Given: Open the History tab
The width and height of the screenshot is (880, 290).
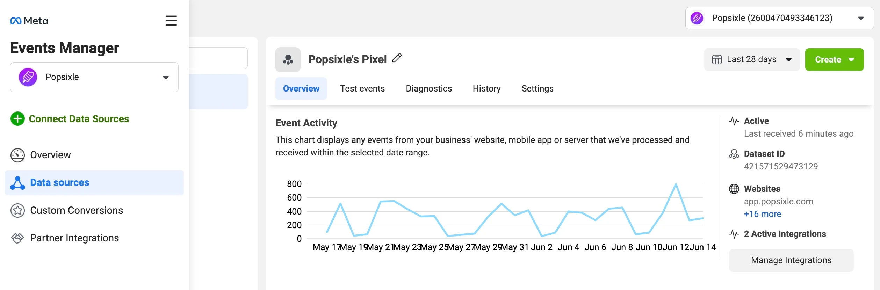Looking at the screenshot, I should [x=486, y=89].
